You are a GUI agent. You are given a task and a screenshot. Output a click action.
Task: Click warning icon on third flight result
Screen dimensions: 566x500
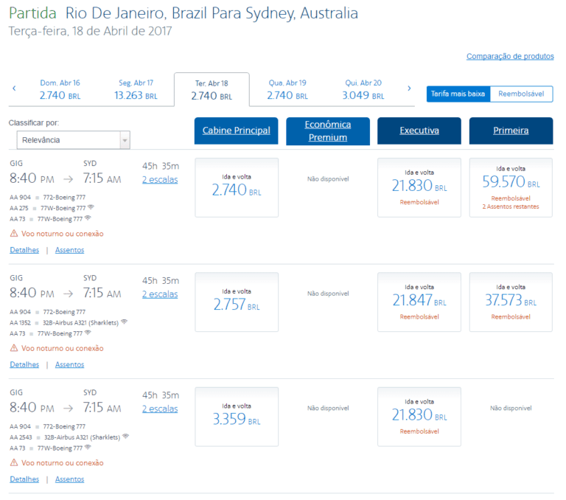[14, 463]
